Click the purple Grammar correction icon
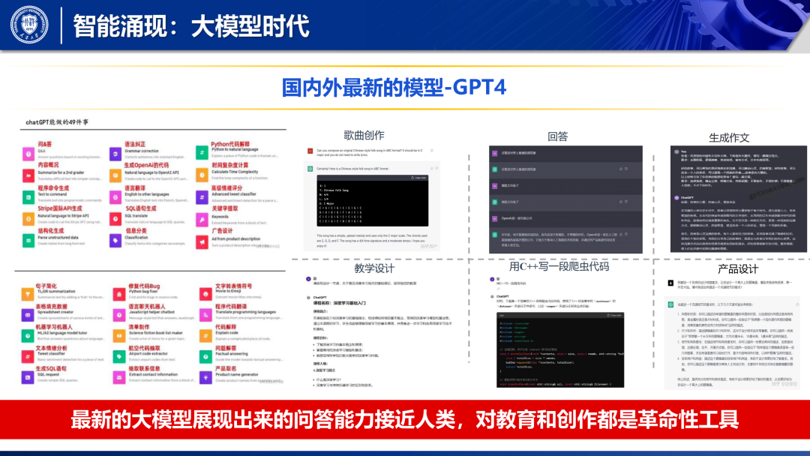This screenshot has width=810, height=456. 115,154
